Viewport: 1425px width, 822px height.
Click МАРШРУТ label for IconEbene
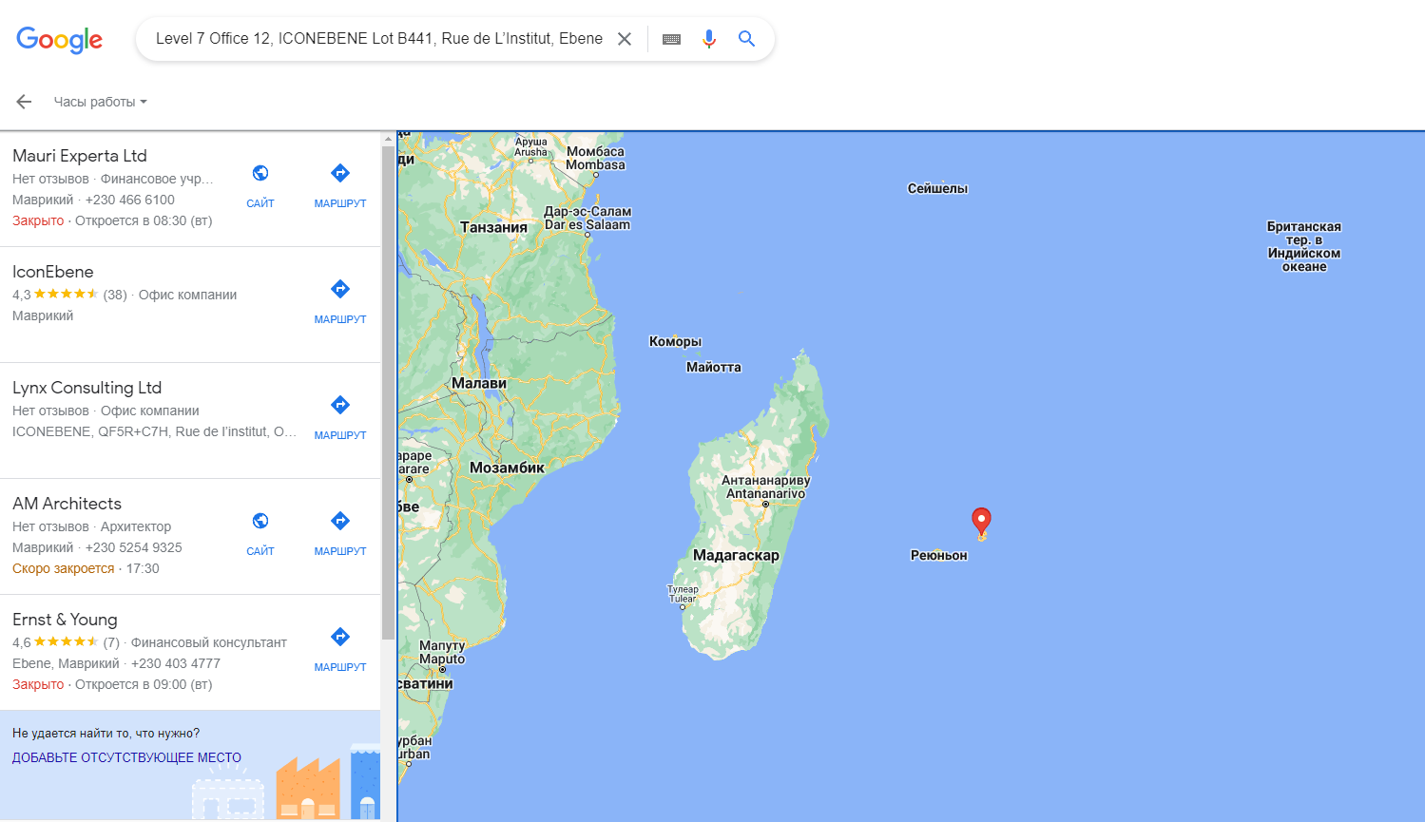340,319
